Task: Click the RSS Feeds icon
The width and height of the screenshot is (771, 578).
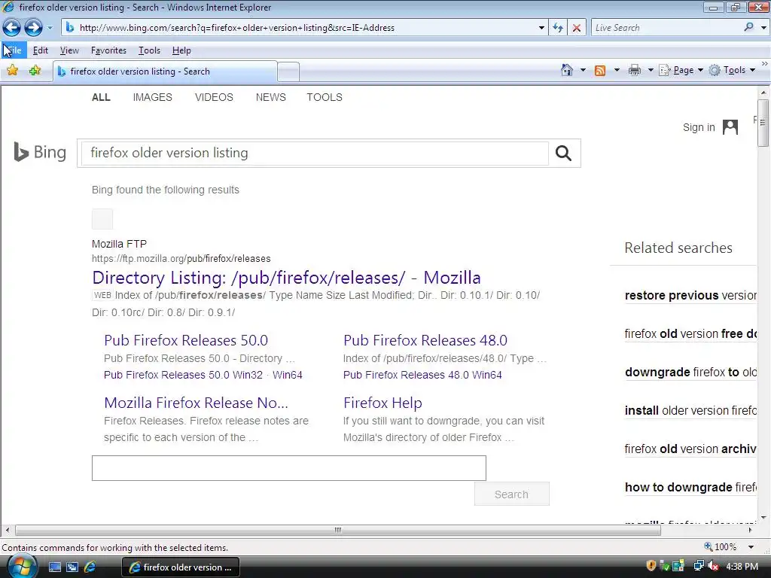Action: 600,70
